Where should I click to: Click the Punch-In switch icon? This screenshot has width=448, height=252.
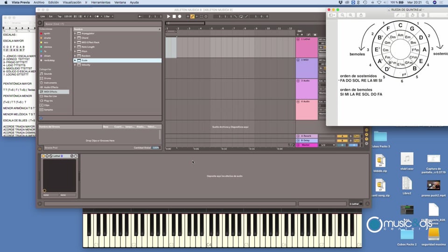coord(236,17)
